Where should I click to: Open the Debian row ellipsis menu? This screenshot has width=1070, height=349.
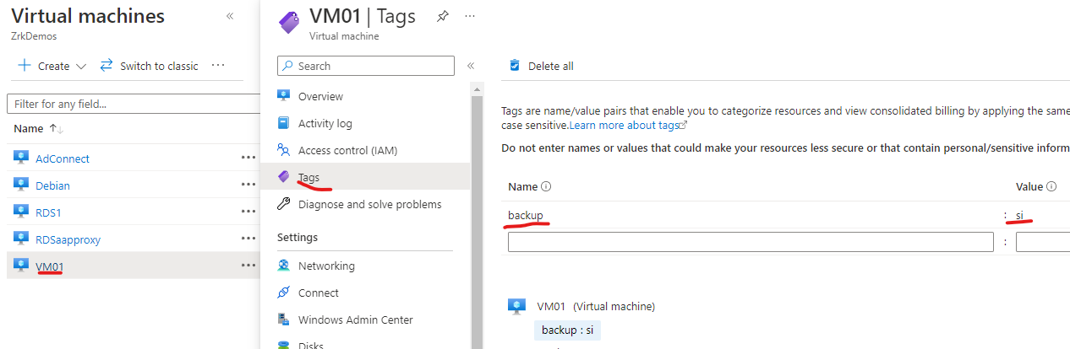pos(248,185)
